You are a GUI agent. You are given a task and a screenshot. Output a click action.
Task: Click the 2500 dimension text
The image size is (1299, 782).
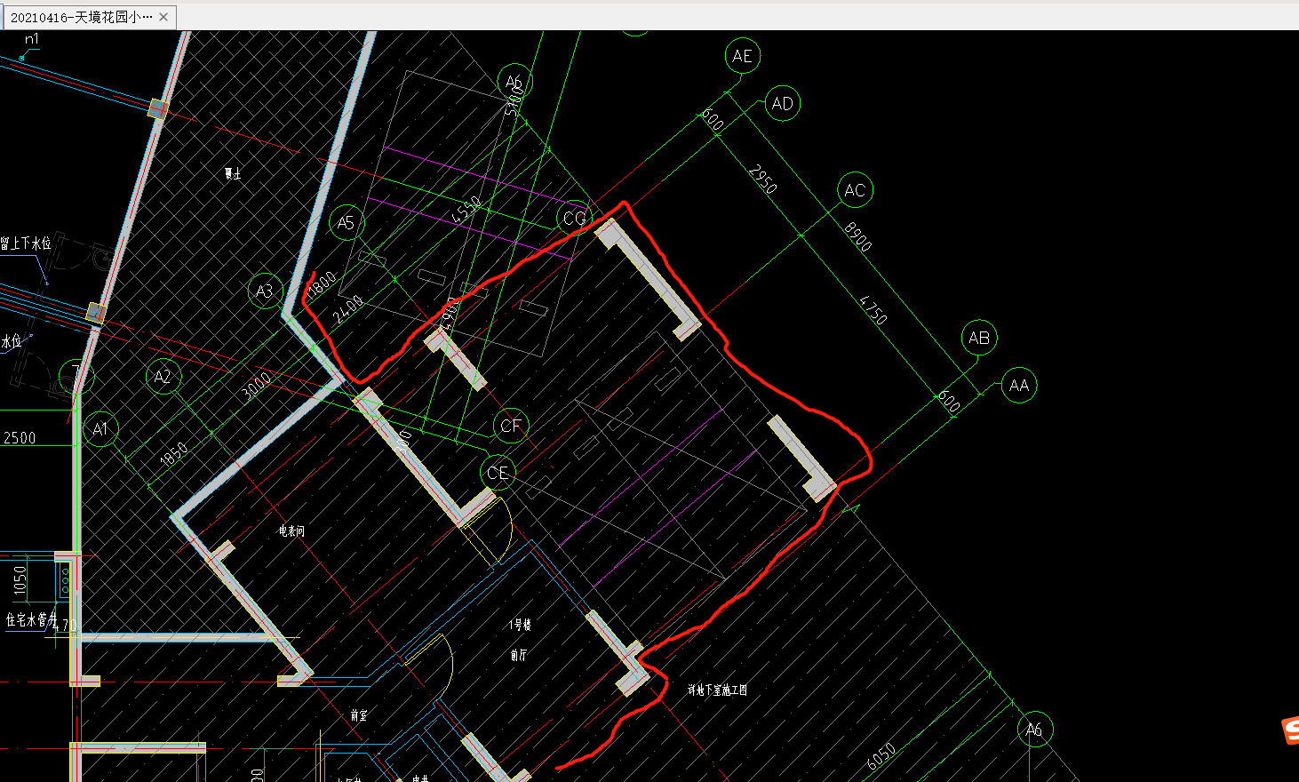coord(20,438)
